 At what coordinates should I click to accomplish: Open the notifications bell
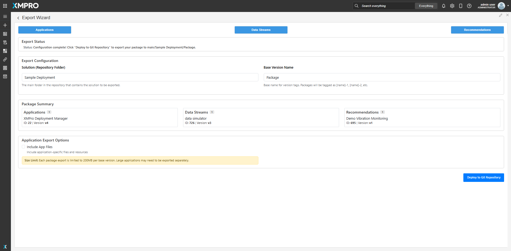[444, 6]
